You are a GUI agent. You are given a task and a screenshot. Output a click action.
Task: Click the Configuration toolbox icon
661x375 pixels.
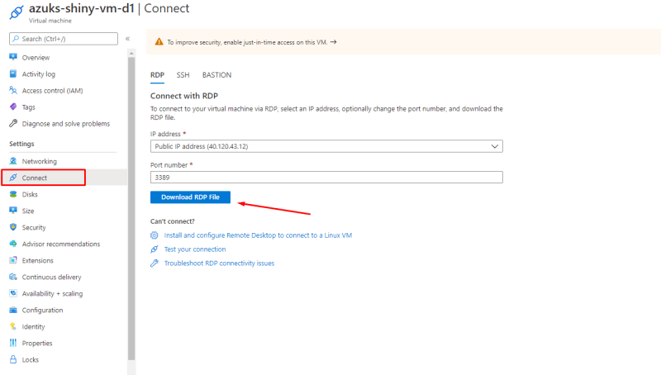(x=13, y=310)
